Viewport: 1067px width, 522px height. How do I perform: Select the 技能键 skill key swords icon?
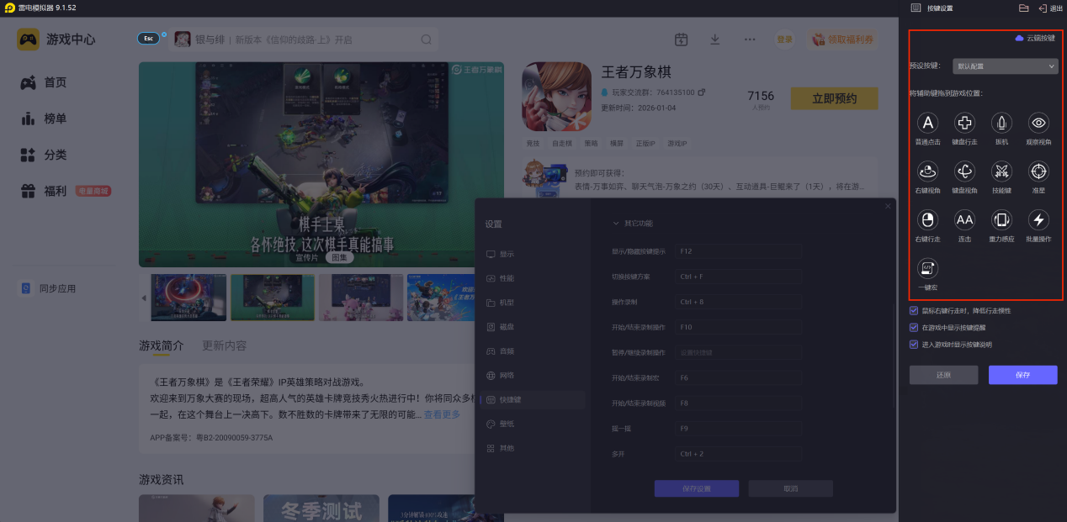tap(1001, 171)
